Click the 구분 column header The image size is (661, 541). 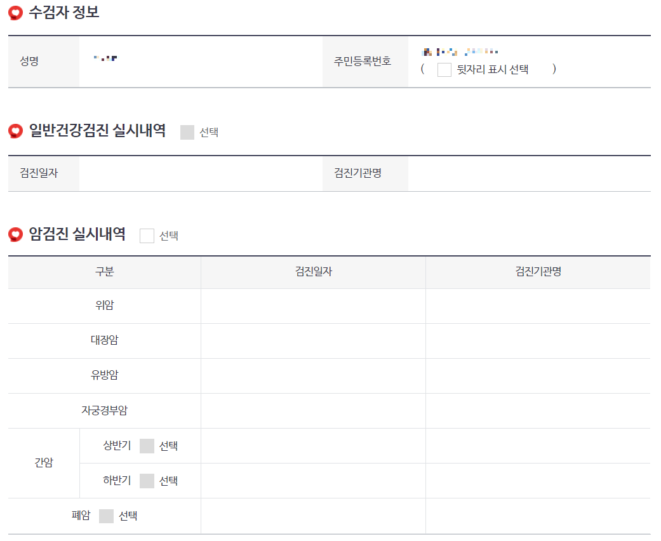click(x=103, y=272)
